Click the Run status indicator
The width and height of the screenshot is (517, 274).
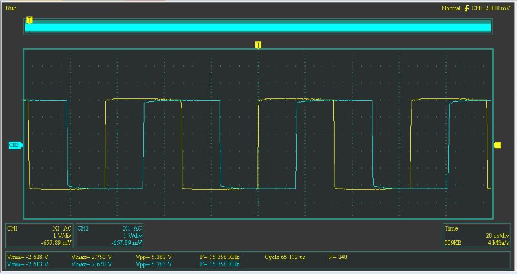11,8
